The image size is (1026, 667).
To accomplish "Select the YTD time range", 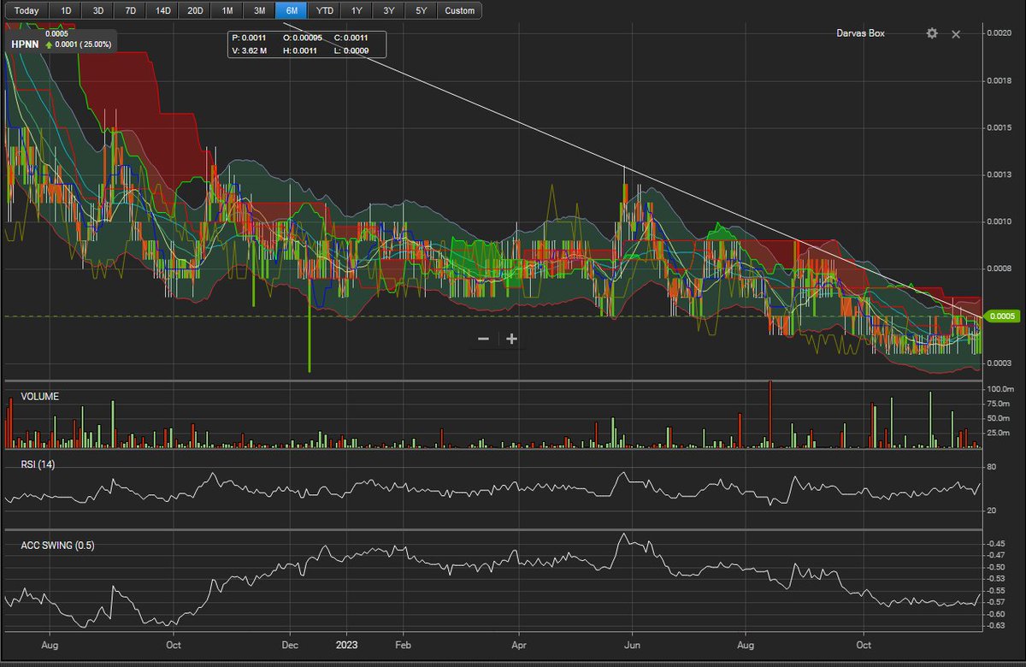I will [325, 11].
